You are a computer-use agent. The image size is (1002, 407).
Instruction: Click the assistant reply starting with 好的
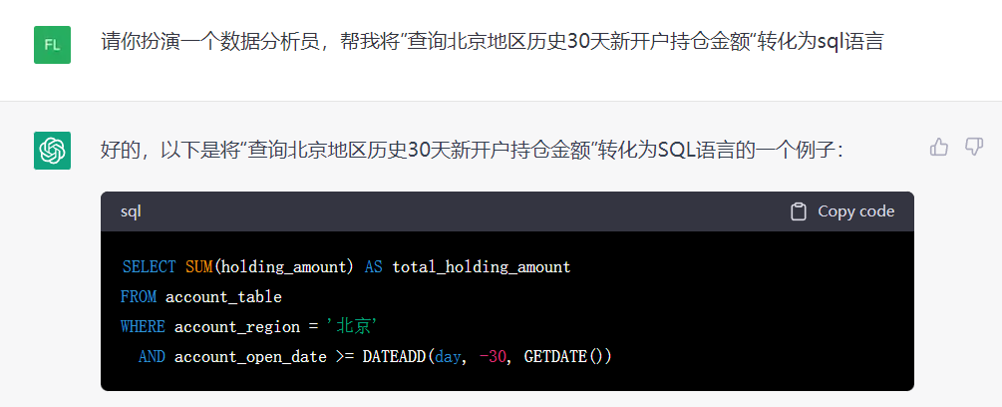point(473,151)
